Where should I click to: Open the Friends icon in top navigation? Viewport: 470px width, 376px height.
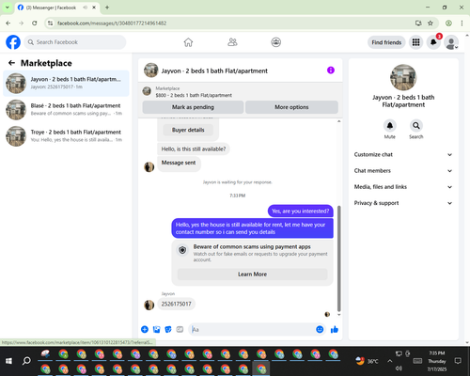pyautogui.click(x=232, y=42)
